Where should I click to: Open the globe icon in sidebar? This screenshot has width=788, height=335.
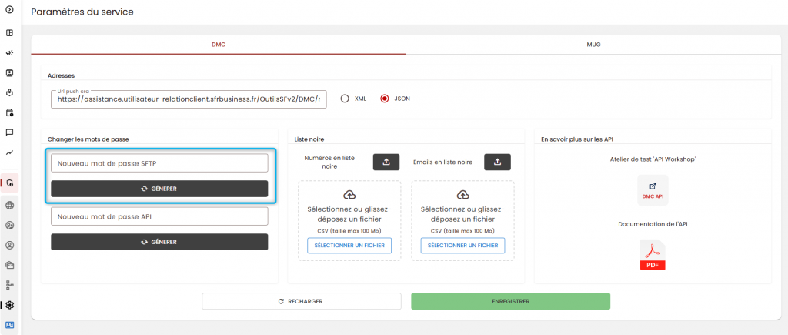[x=9, y=205]
